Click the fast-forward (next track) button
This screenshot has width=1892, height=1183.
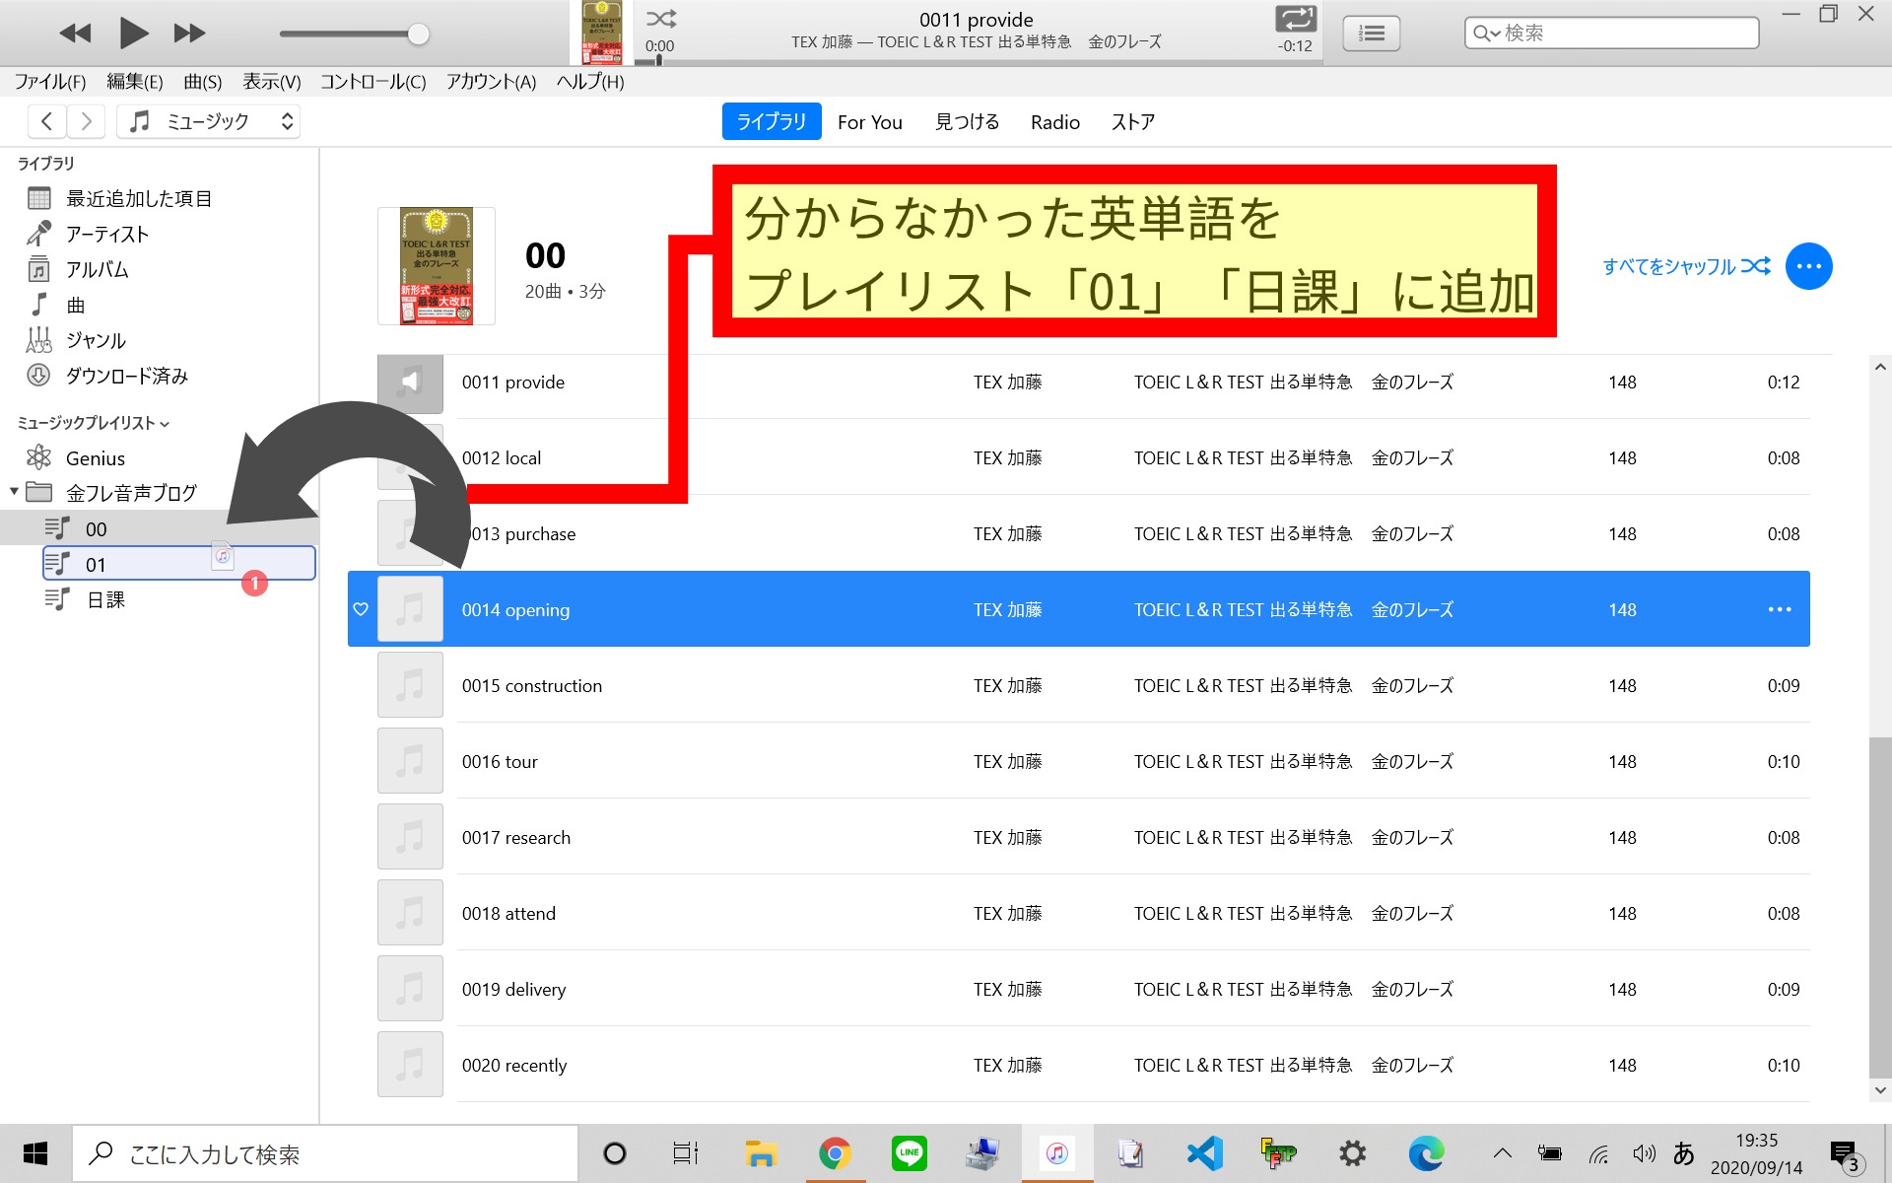click(189, 34)
